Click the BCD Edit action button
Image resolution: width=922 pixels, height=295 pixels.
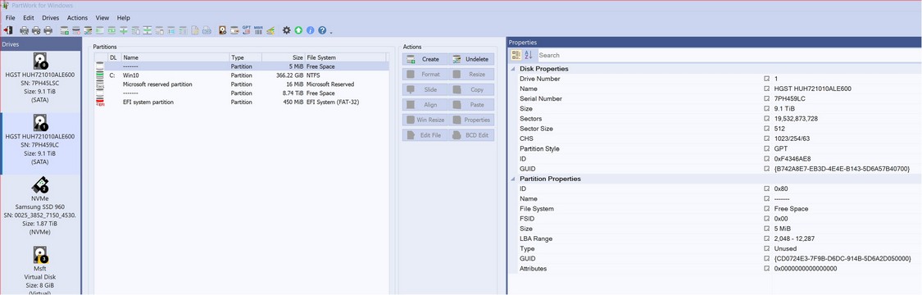point(471,135)
